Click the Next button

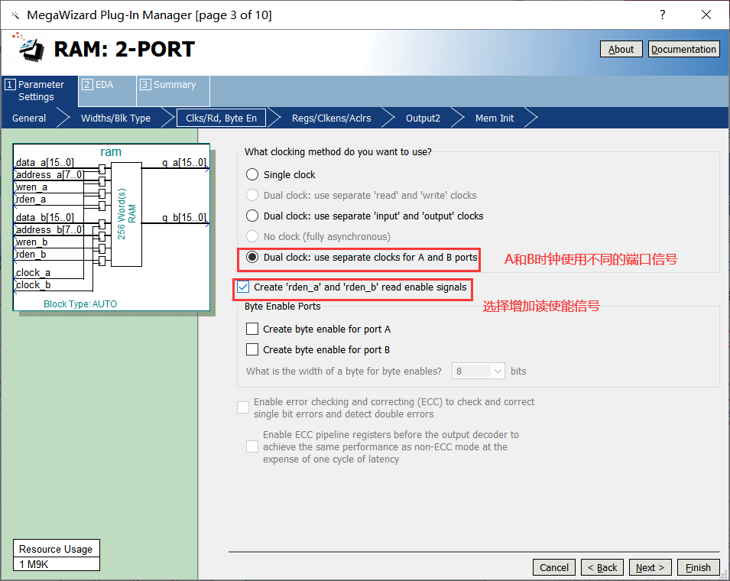click(x=650, y=567)
